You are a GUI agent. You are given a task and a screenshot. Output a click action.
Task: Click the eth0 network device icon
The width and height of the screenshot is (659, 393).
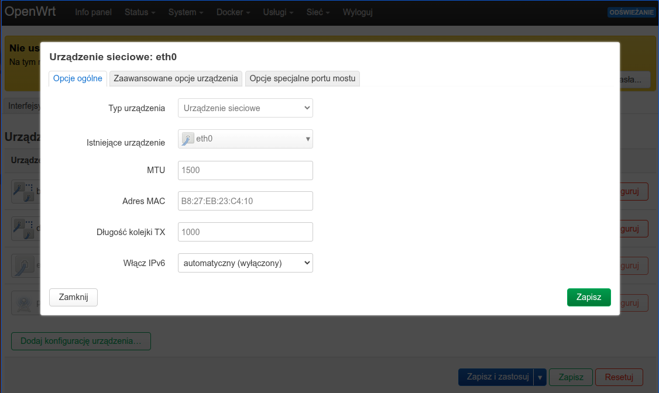click(x=188, y=139)
